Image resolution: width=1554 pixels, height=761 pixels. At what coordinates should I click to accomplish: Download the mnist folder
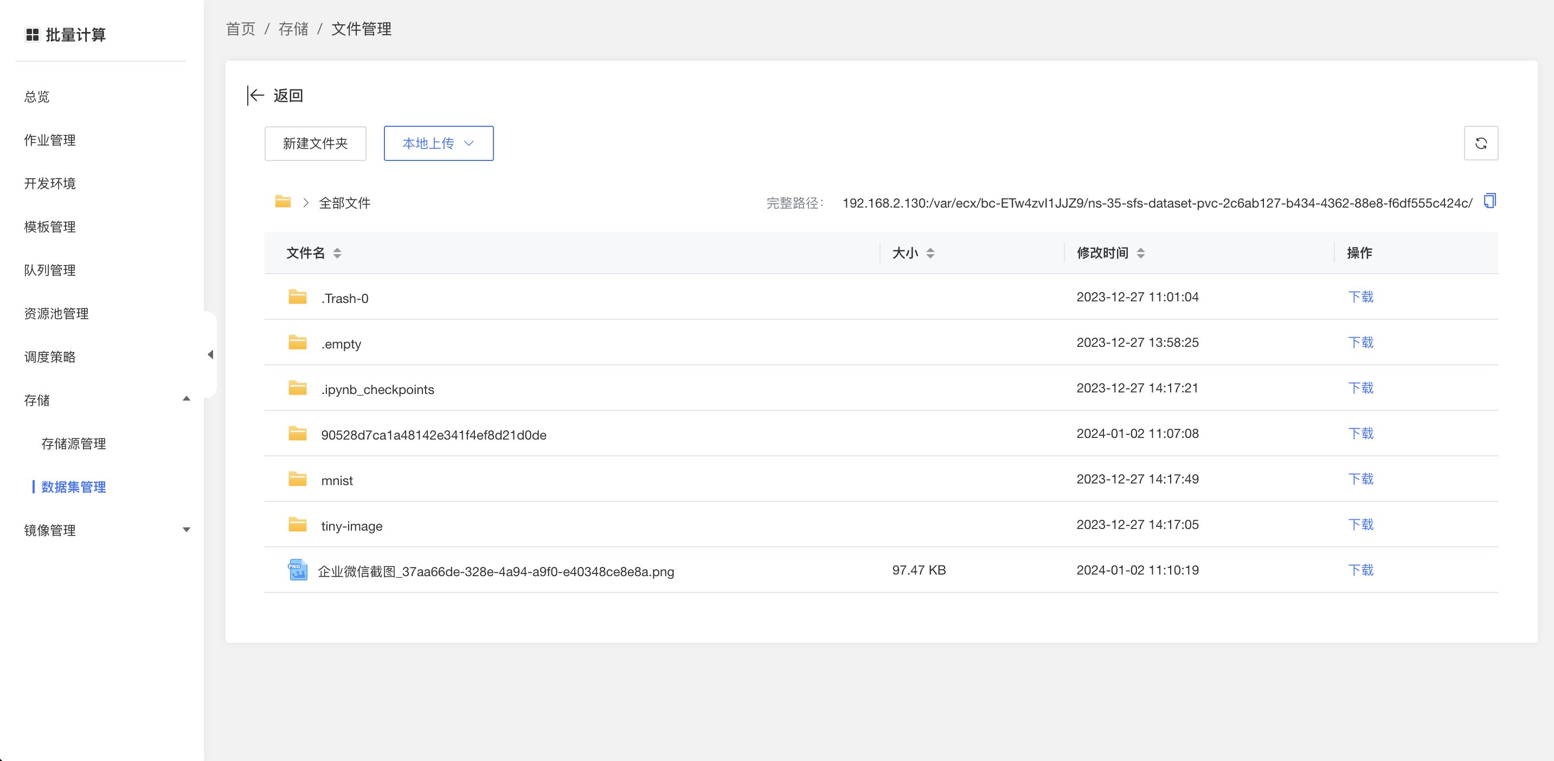(1361, 479)
